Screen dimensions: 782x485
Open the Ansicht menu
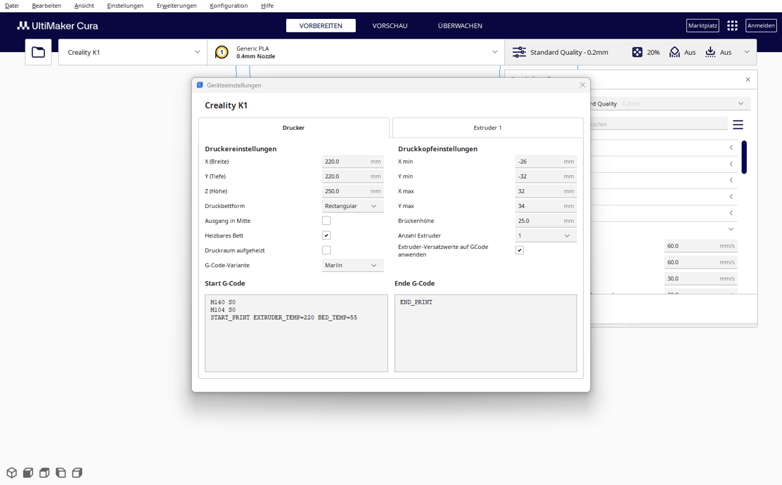click(84, 5)
